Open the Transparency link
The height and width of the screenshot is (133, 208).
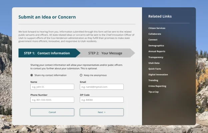click(156, 57)
